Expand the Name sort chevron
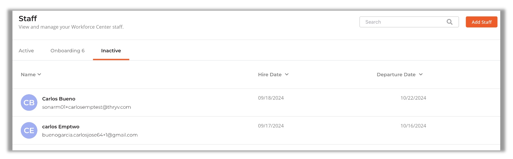 coord(39,75)
